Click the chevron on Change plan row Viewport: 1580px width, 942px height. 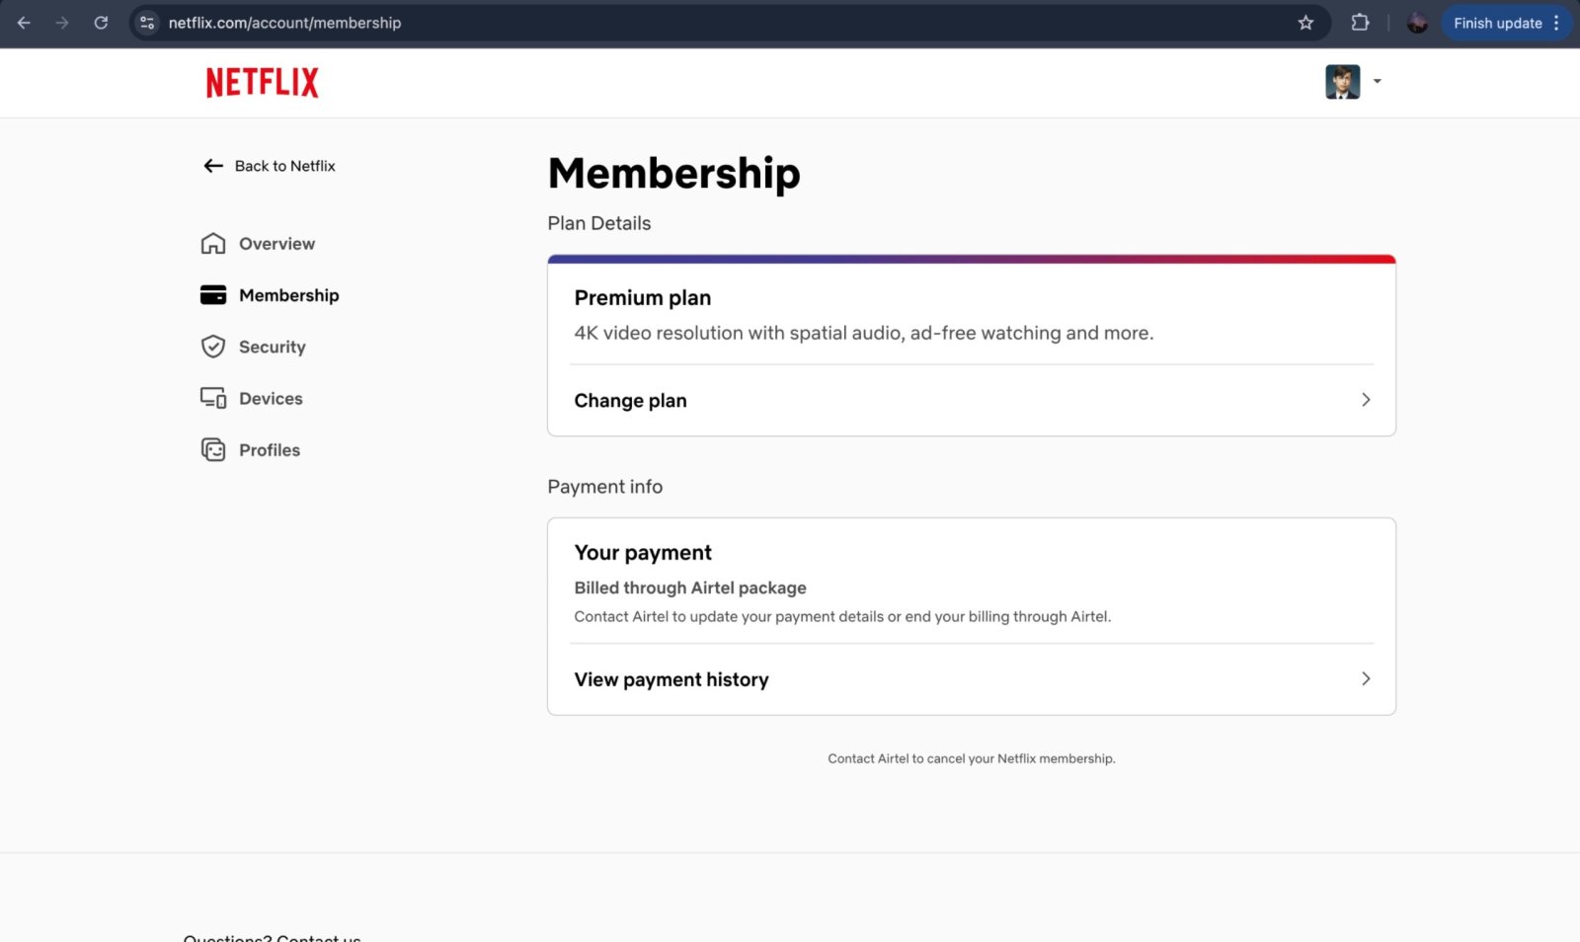(x=1366, y=400)
